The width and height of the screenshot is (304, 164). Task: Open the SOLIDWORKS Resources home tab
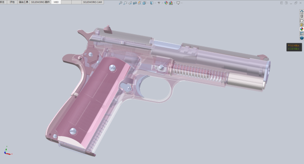click(x=302, y=12)
